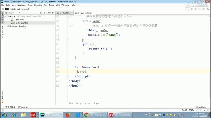The image size is (211, 118).
Task: Open the Terminal tool window
Action: tap(23, 107)
